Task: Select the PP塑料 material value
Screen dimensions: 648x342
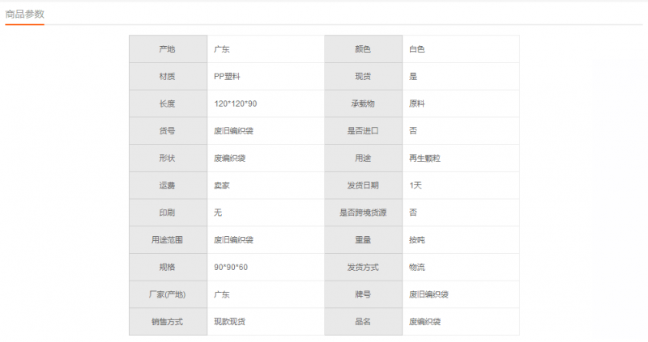Action: pos(227,77)
